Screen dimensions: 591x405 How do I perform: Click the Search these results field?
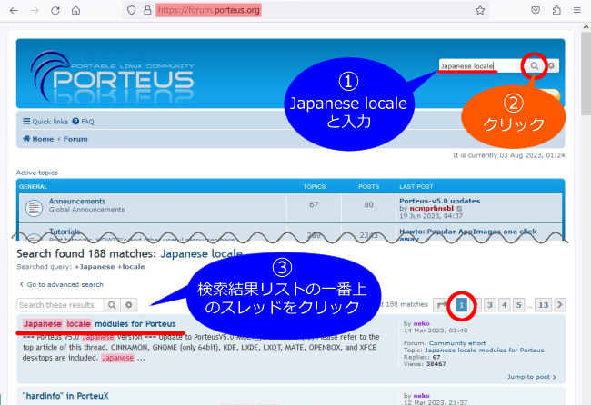[x=60, y=305]
